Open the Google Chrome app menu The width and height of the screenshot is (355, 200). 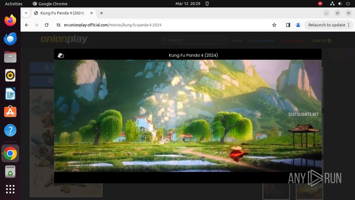50,4
